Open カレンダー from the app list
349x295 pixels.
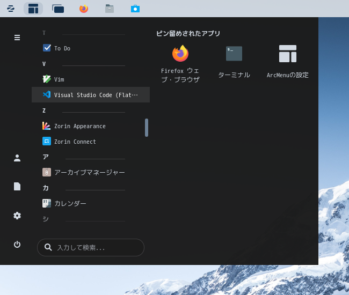[91, 203]
